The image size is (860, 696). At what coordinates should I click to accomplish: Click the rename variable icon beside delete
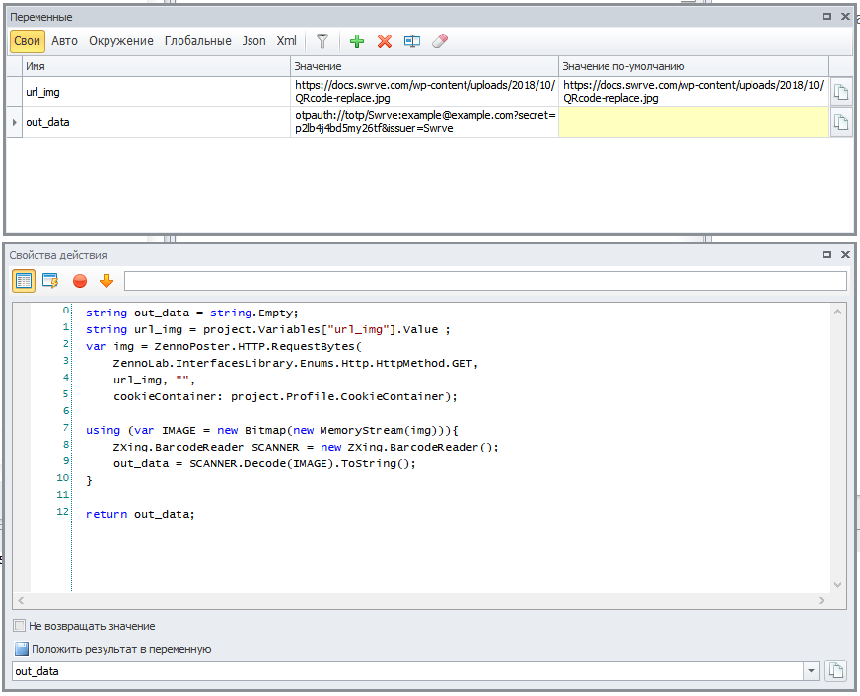coord(412,41)
